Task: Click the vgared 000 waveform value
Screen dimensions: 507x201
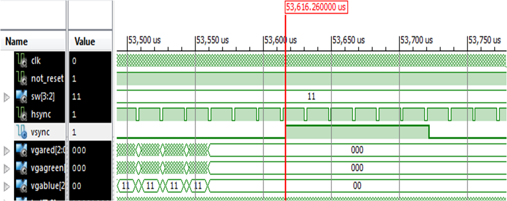Action: (x=357, y=150)
